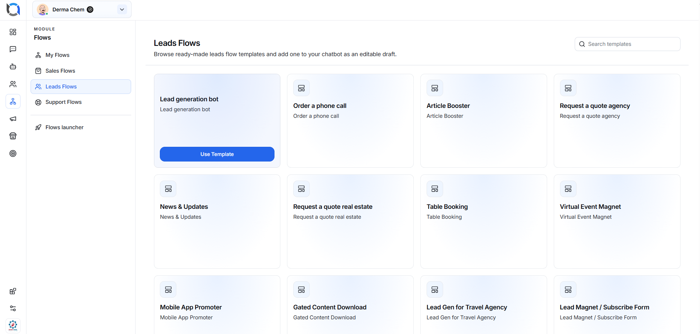700x334 pixels.
Task: Click the Order a phone call template icon
Action: [301, 88]
